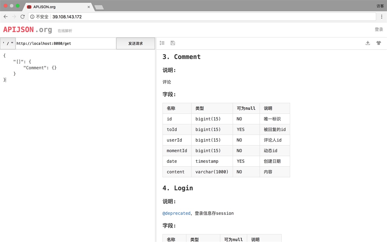387x242 pixels.
Task: Click the download icon in toolbar
Action: point(368,43)
